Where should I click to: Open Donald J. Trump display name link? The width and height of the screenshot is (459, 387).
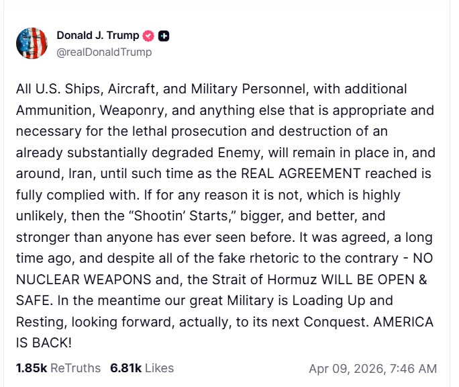tap(98, 36)
